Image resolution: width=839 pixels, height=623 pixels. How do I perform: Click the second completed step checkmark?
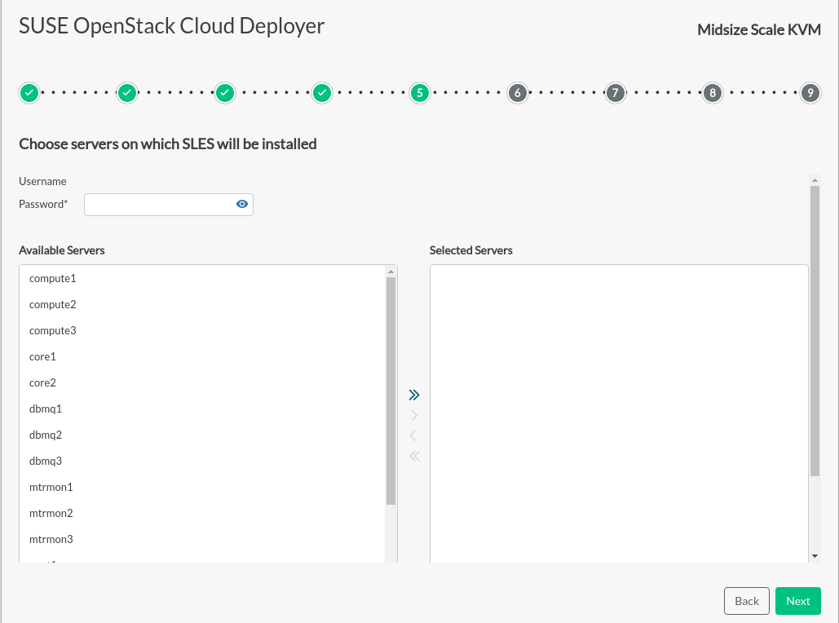click(126, 93)
